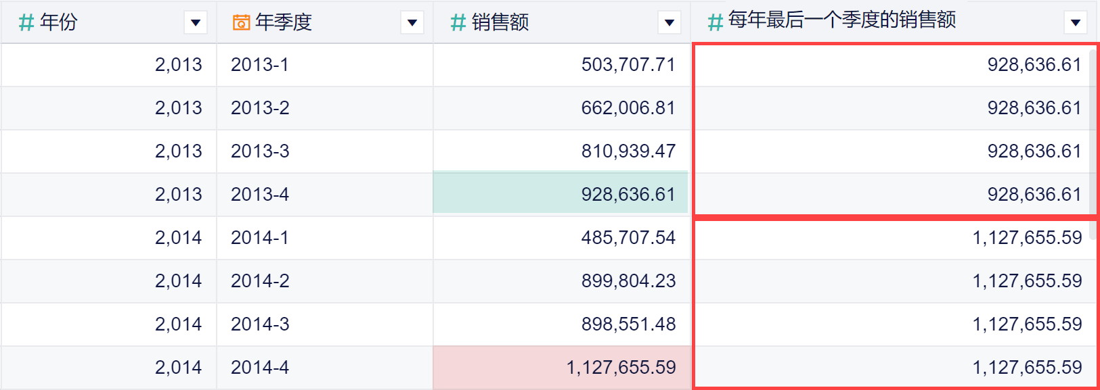Click the 每年最后一个季度的销售额 header text
1100x390 pixels.
[x=842, y=20]
